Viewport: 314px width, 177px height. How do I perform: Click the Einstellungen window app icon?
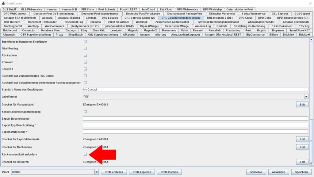3,3
